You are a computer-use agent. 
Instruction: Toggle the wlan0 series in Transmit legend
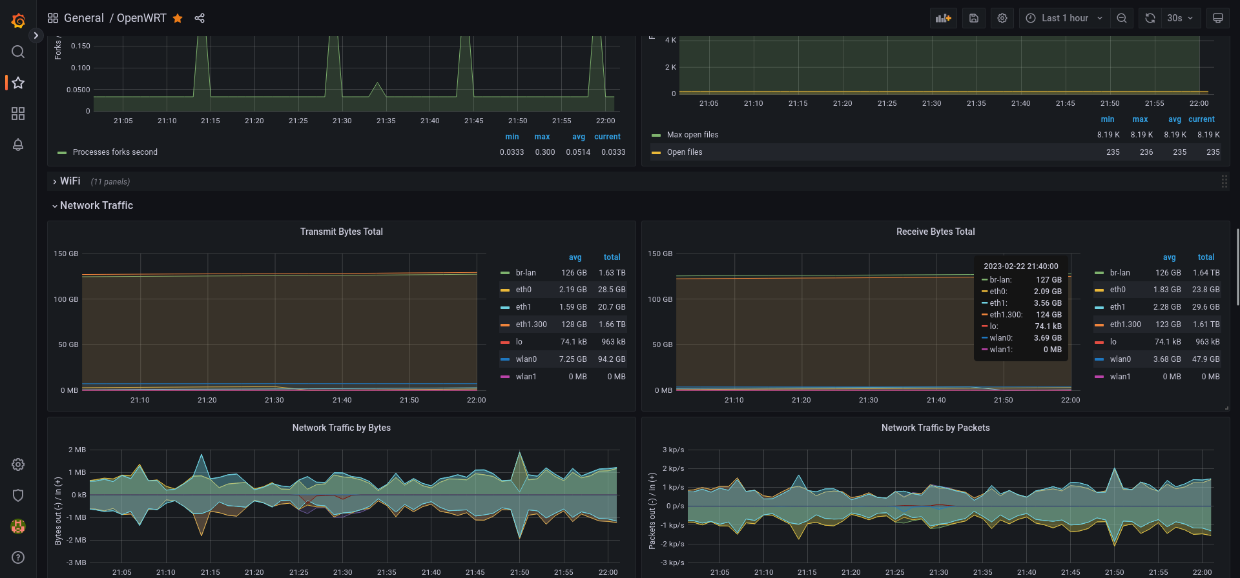[x=526, y=359]
